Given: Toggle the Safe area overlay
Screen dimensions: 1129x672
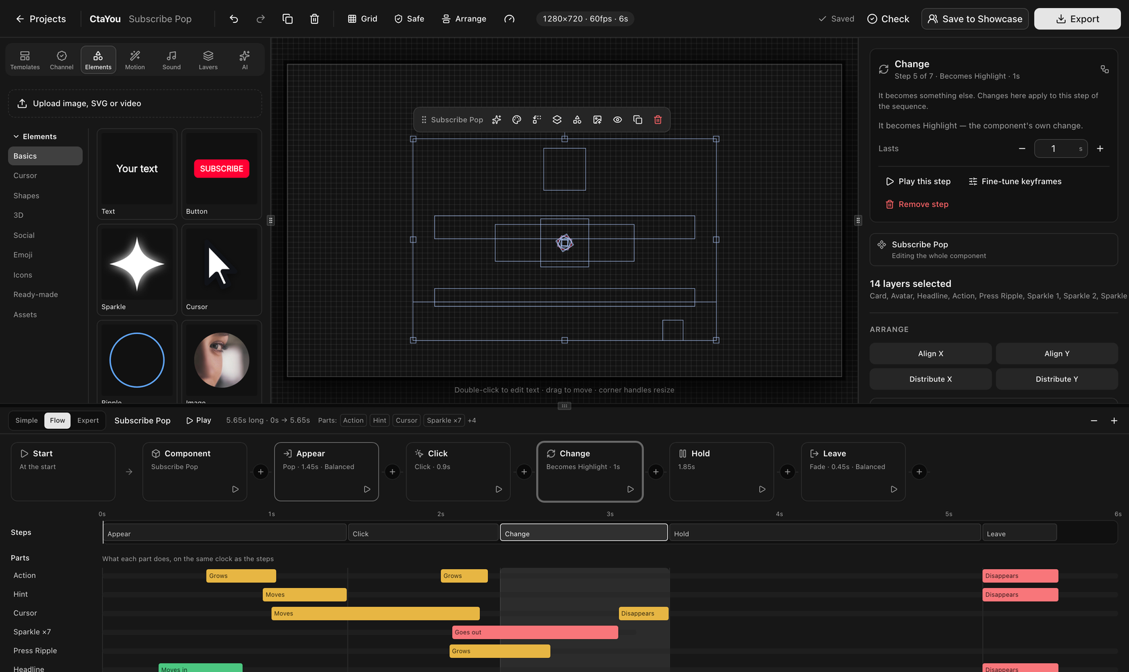Looking at the screenshot, I should pos(409,19).
